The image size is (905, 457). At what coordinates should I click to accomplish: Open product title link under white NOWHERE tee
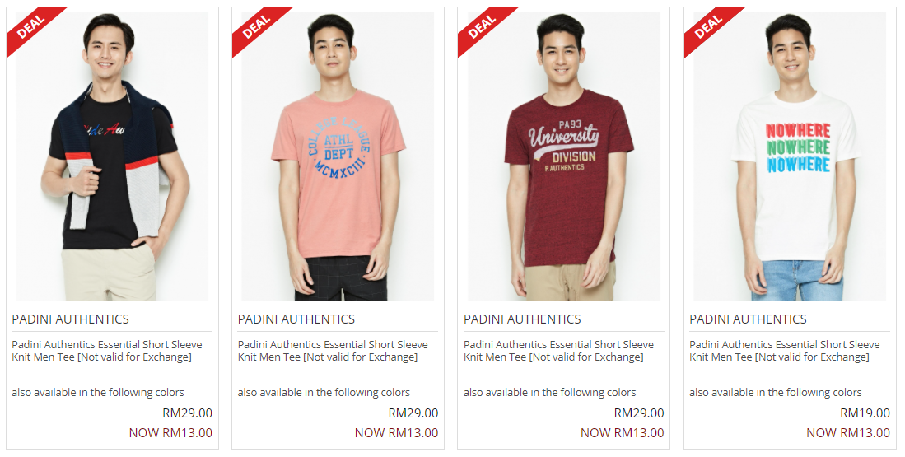click(785, 351)
